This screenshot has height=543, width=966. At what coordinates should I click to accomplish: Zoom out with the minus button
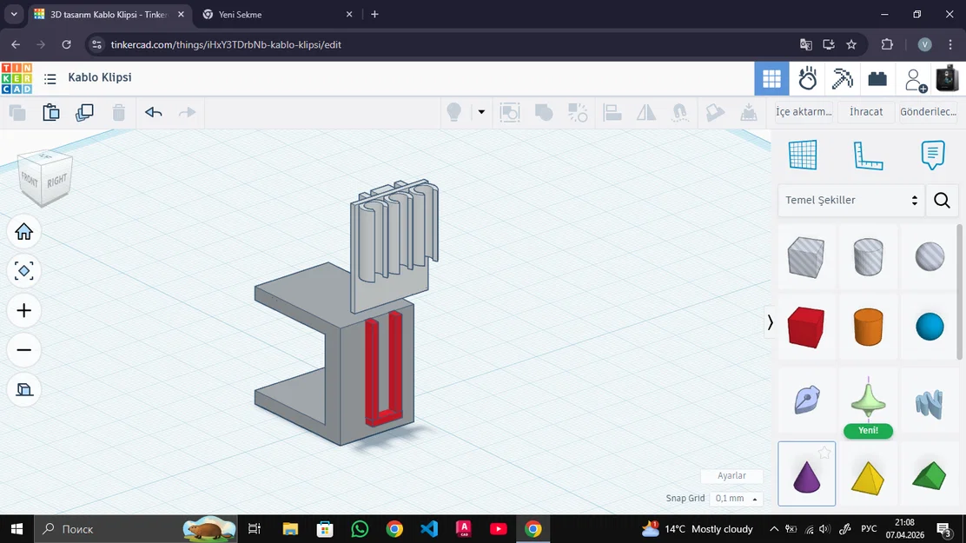[24, 350]
